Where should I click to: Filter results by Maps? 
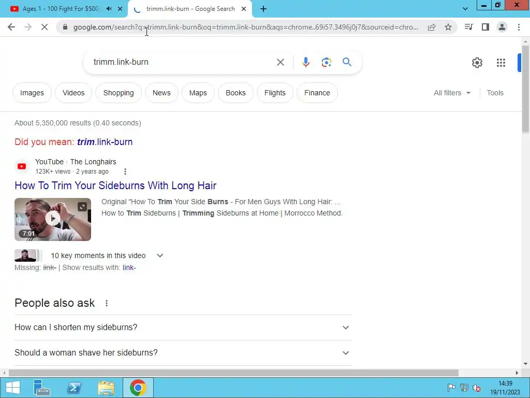point(198,93)
